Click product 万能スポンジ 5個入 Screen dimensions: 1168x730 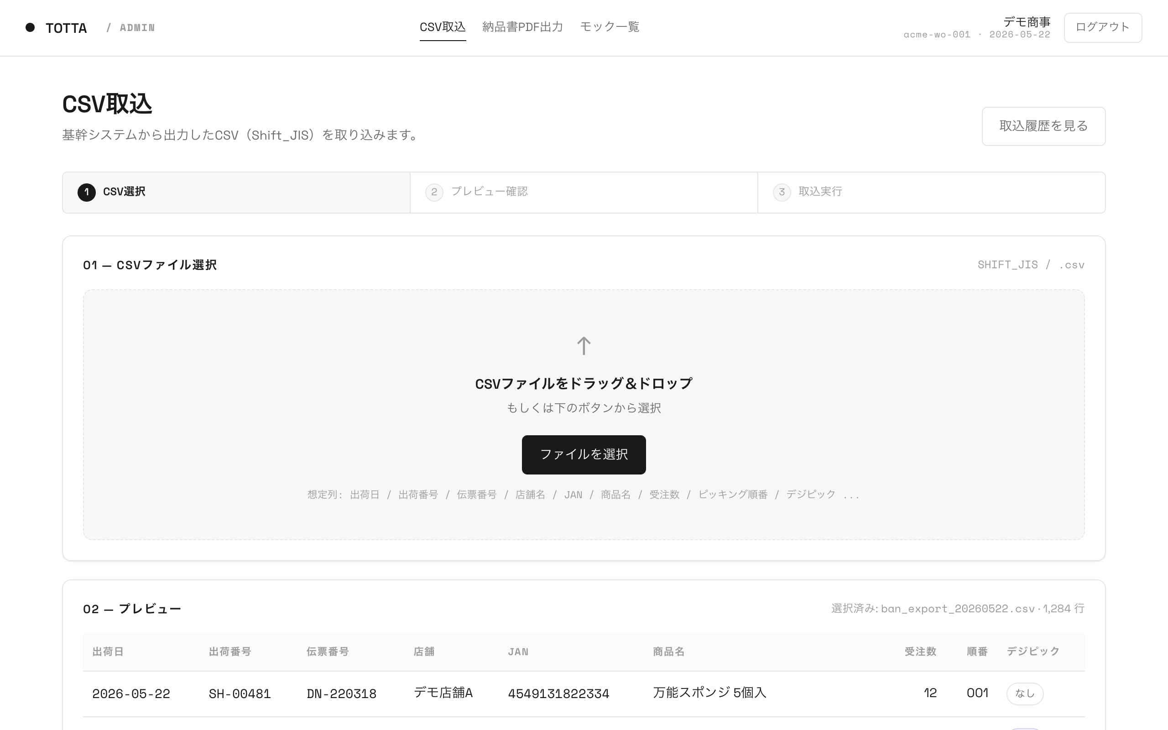tap(709, 693)
